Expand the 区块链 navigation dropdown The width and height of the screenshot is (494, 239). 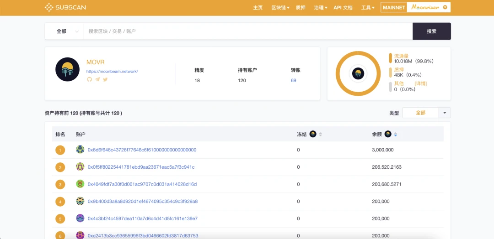coord(280,8)
